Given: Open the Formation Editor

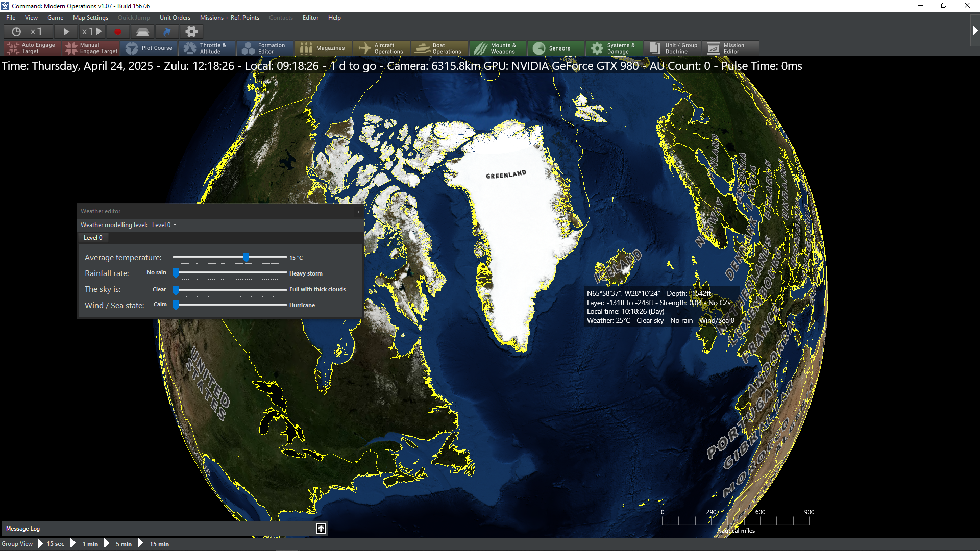Looking at the screenshot, I should tap(265, 48).
